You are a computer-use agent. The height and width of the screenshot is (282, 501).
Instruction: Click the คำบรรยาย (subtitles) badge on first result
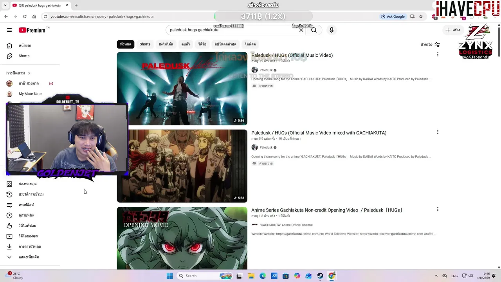pos(266,86)
